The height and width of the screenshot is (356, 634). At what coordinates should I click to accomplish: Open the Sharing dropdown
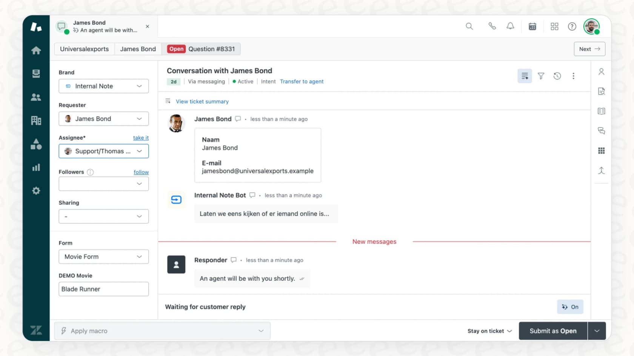coord(104,216)
